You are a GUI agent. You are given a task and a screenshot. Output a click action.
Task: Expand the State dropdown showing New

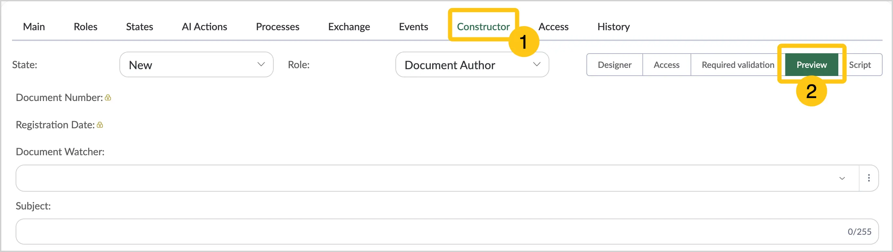tap(196, 65)
